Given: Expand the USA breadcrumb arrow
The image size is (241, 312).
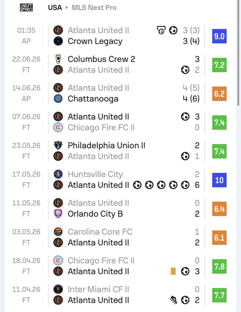Looking at the screenshot, I should (x=67, y=7).
